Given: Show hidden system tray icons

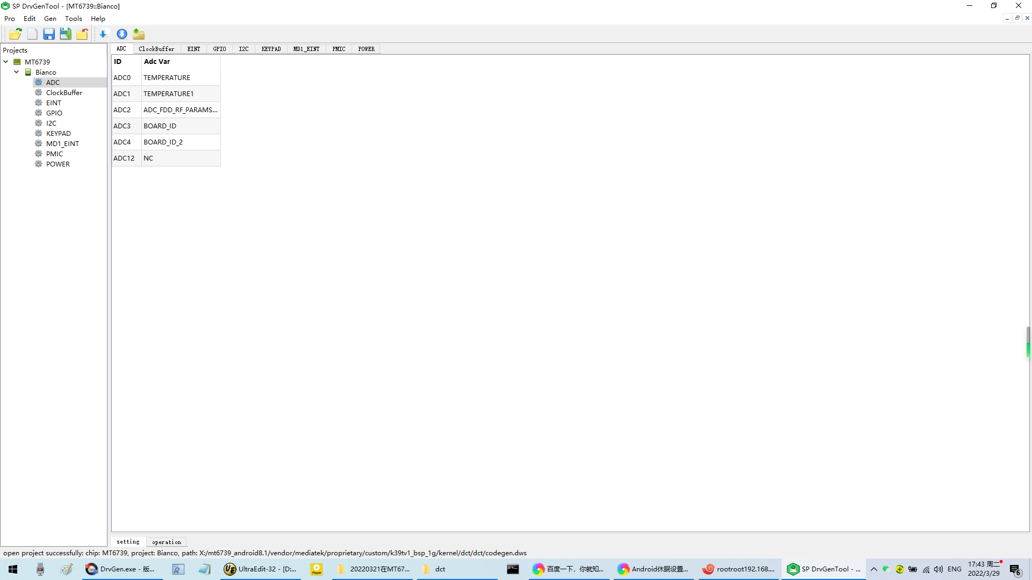Looking at the screenshot, I should 874,569.
